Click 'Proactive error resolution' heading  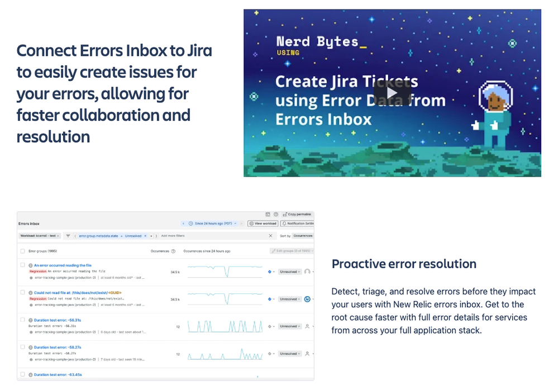pos(404,264)
